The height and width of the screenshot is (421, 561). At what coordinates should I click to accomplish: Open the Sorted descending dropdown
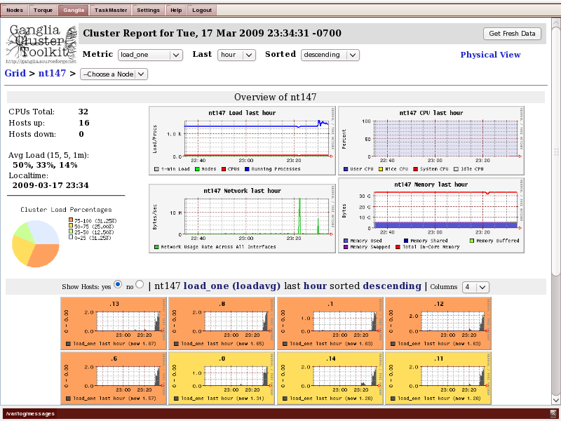point(330,55)
